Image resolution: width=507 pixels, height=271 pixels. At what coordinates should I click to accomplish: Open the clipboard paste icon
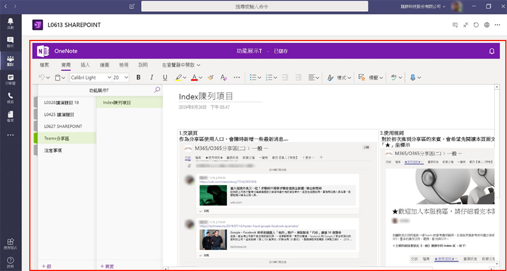[57, 78]
